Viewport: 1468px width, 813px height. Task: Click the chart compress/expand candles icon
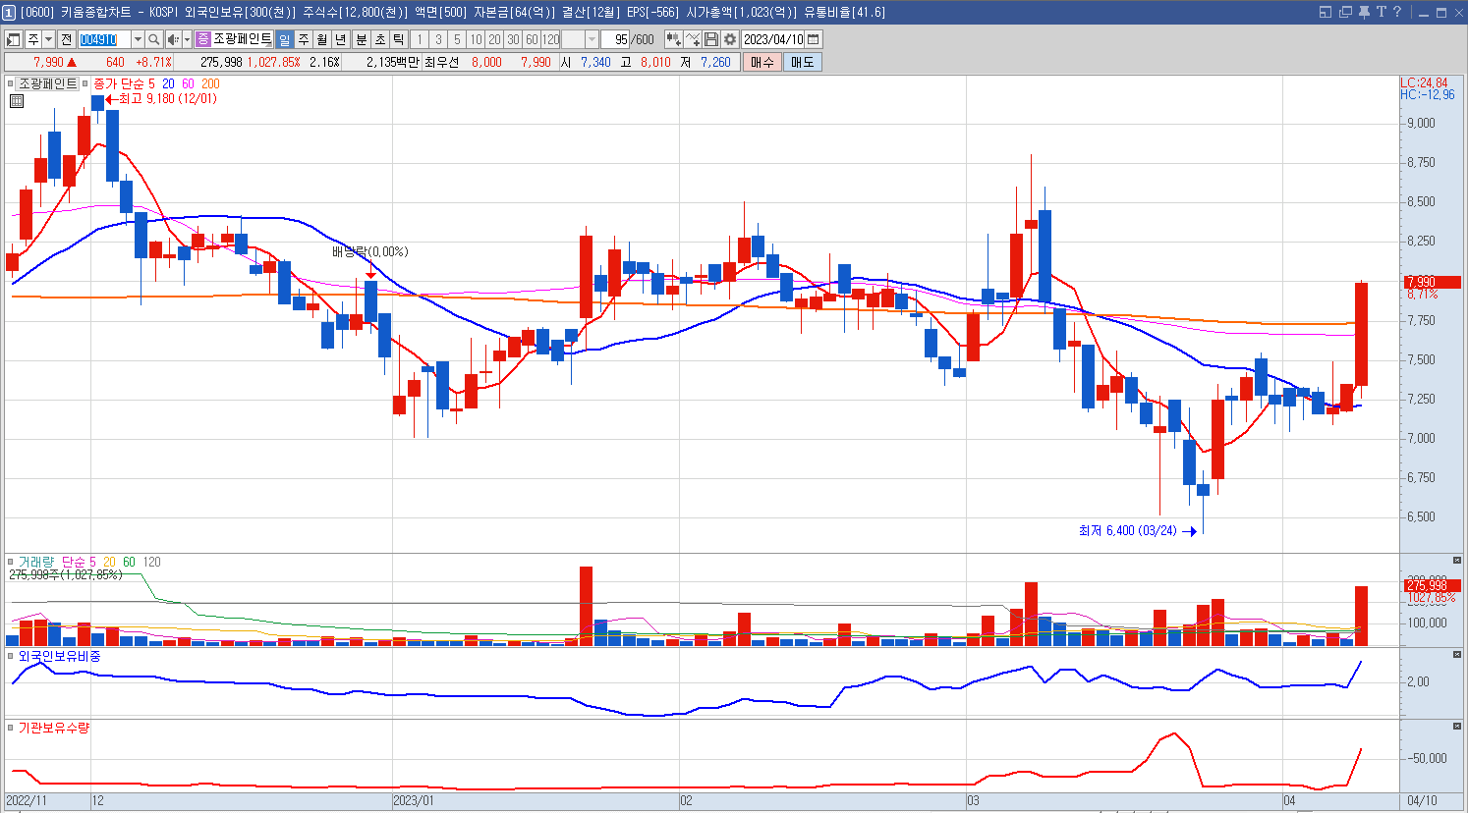(674, 39)
